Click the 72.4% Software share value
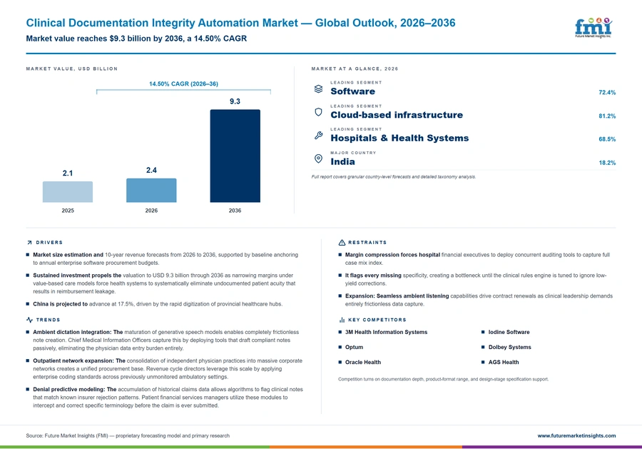The image size is (642, 449). (x=607, y=92)
